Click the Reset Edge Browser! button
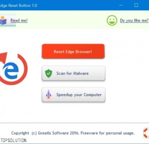This screenshot has width=149, height=144. click(73, 51)
